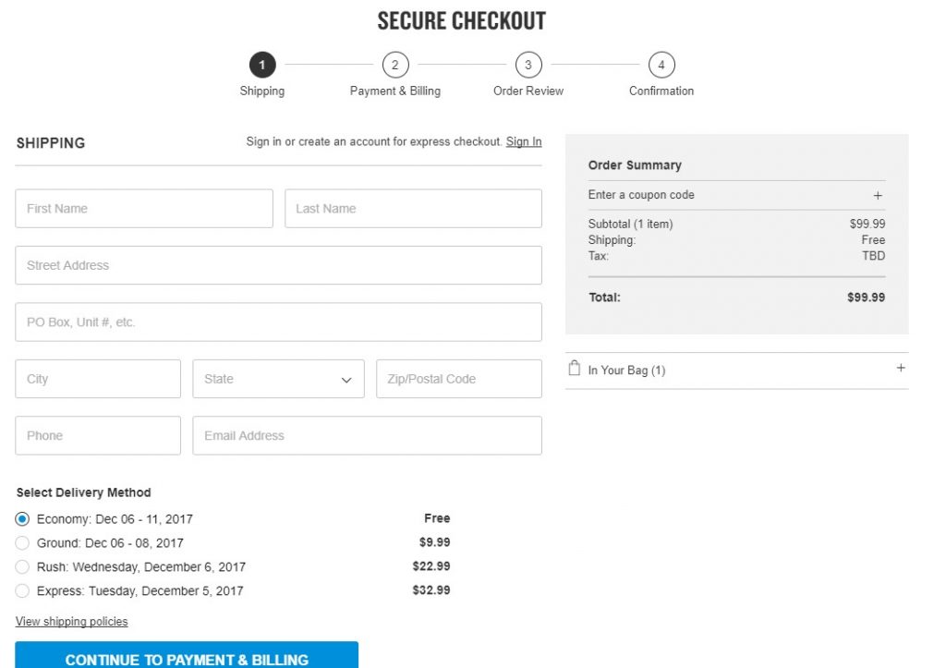Click the Confirmation step circle
This screenshot has width=946, height=668.
[x=661, y=65]
